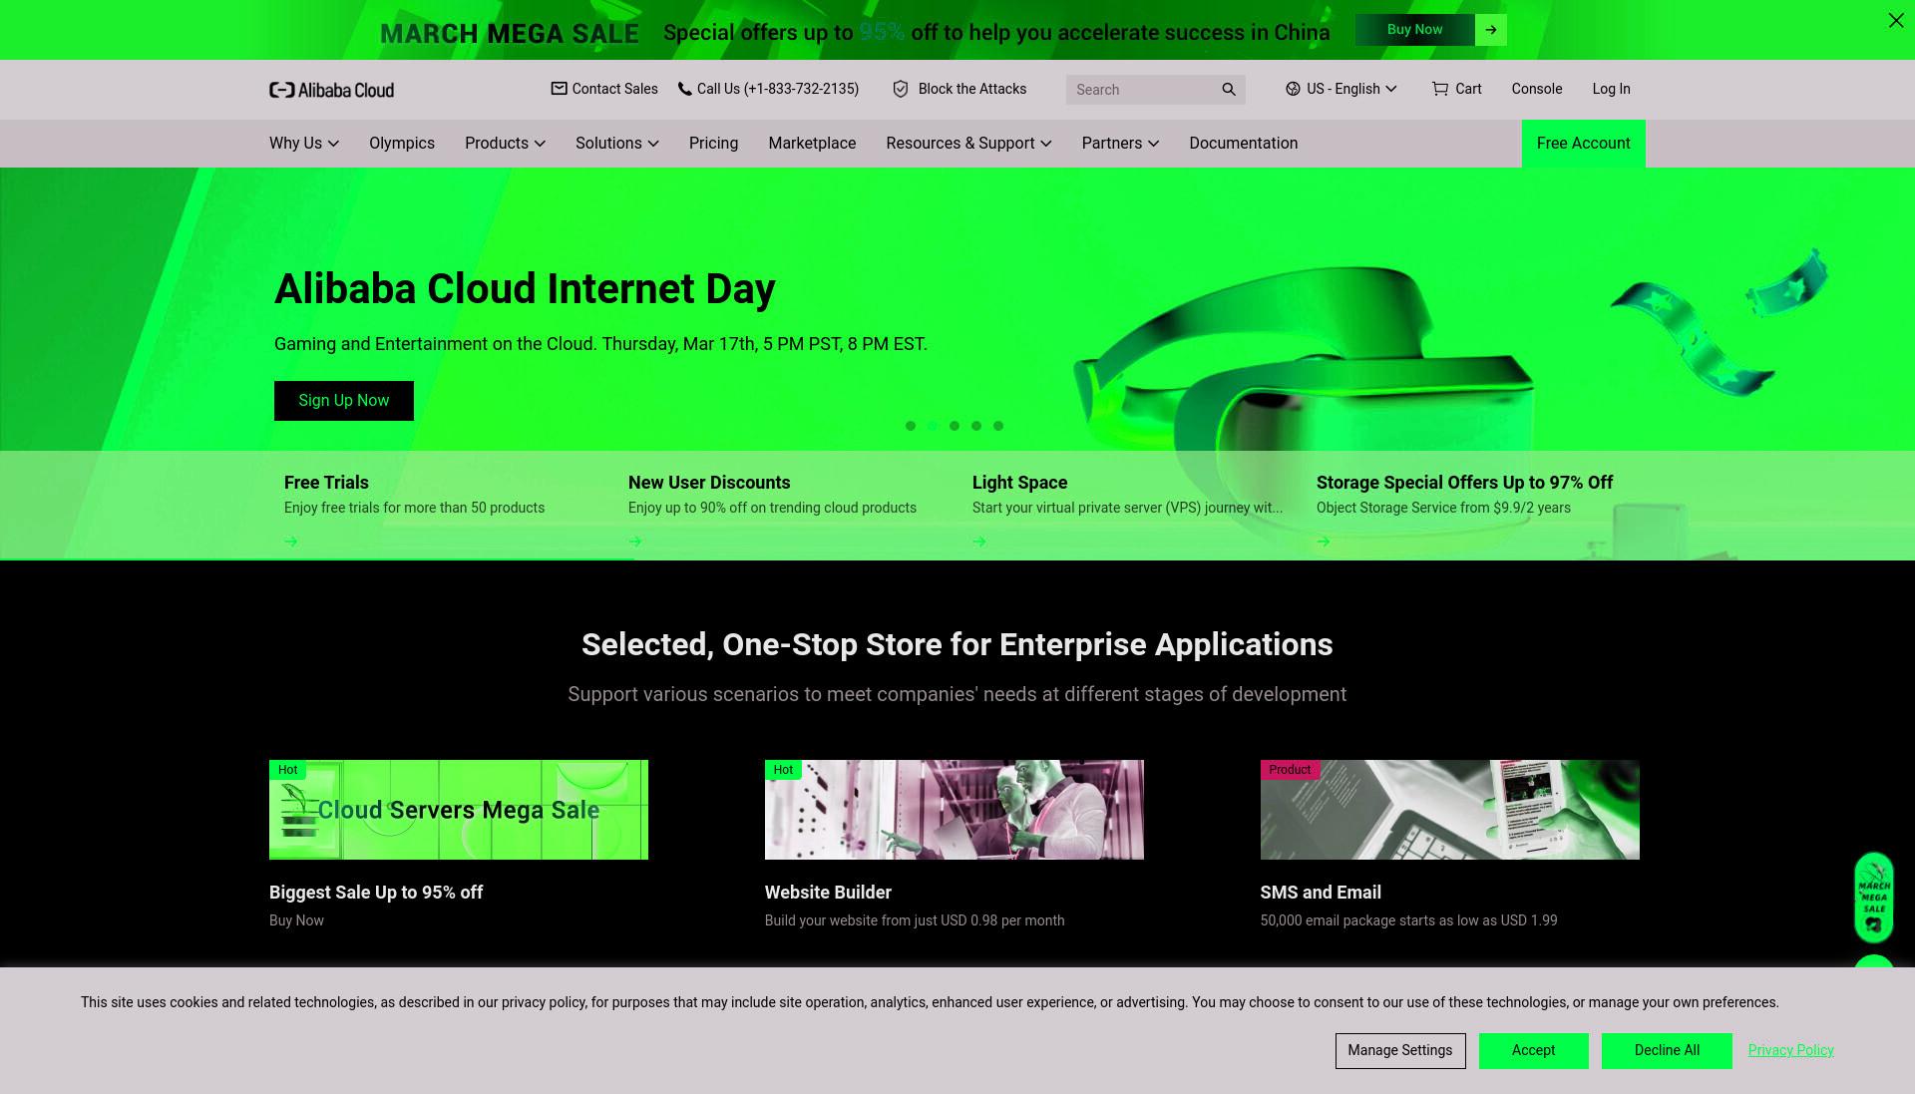Click the arrow under Light Space

pyautogui.click(x=978, y=542)
